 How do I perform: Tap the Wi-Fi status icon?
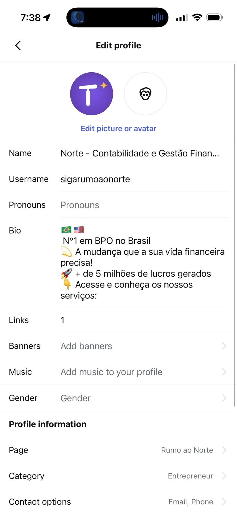pyautogui.click(x=197, y=17)
